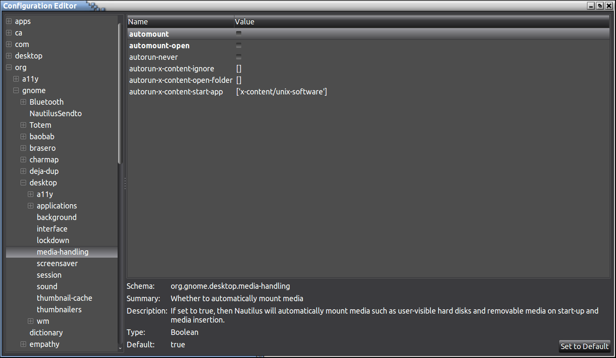Toggle the automount-open checkbox
Viewport: 616px width, 358px height.
pyautogui.click(x=239, y=45)
